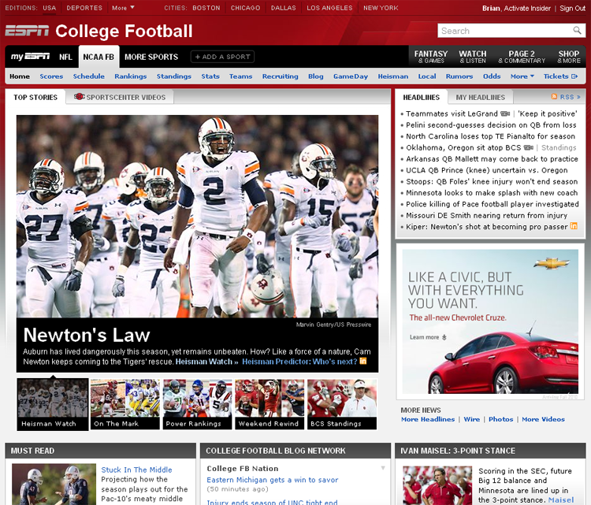
Task: Select Deportes edition
Action: pos(84,8)
